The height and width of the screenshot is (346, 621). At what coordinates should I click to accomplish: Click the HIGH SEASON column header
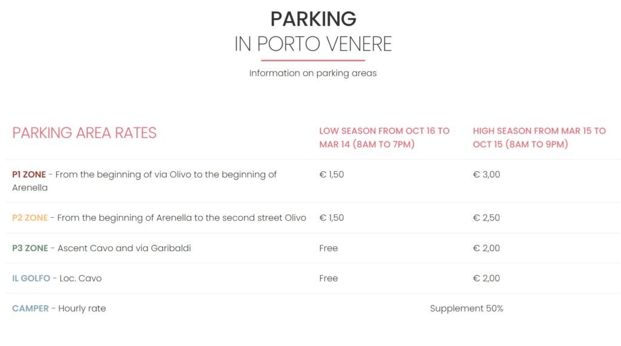point(539,137)
